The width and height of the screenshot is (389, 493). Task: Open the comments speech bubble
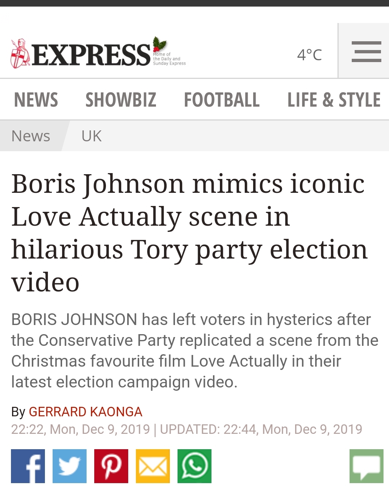pos(366,466)
